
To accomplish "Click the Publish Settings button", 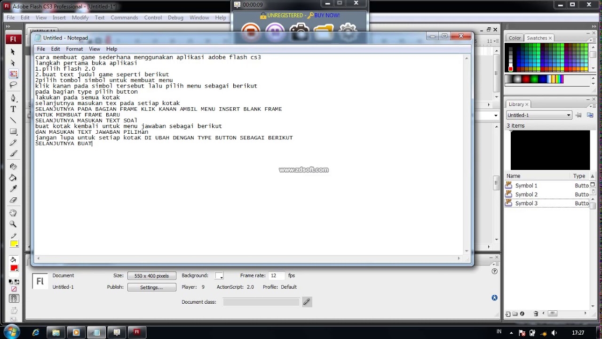I will pos(151,287).
